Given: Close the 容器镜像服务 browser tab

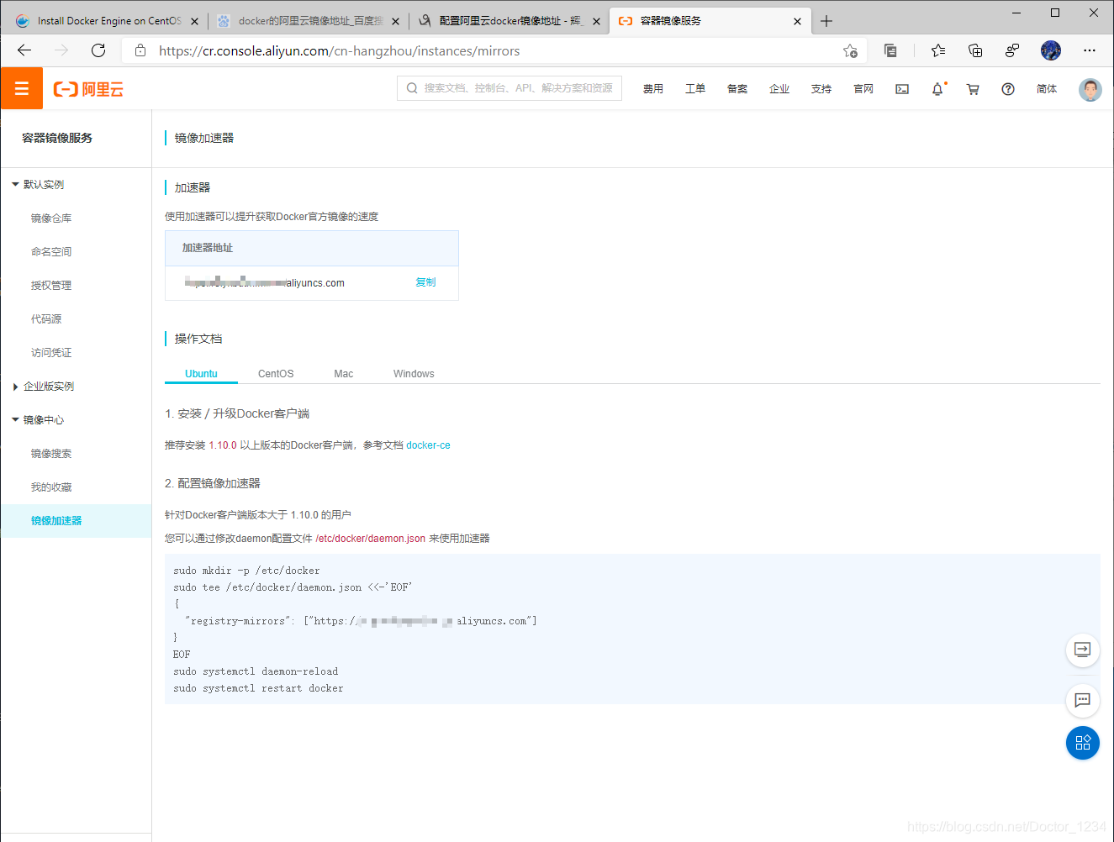Looking at the screenshot, I should (x=797, y=21).
